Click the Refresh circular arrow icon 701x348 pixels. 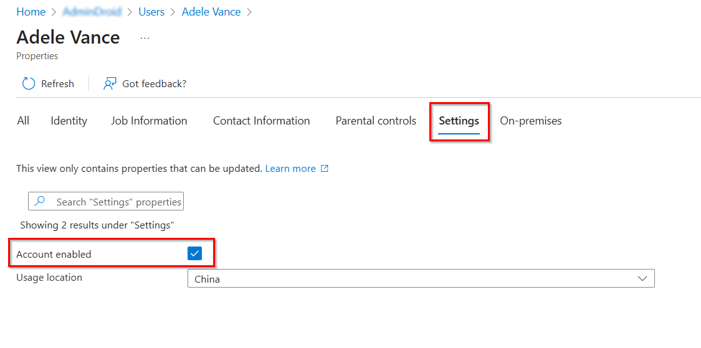pyautogui.click(x=29, y=83)
